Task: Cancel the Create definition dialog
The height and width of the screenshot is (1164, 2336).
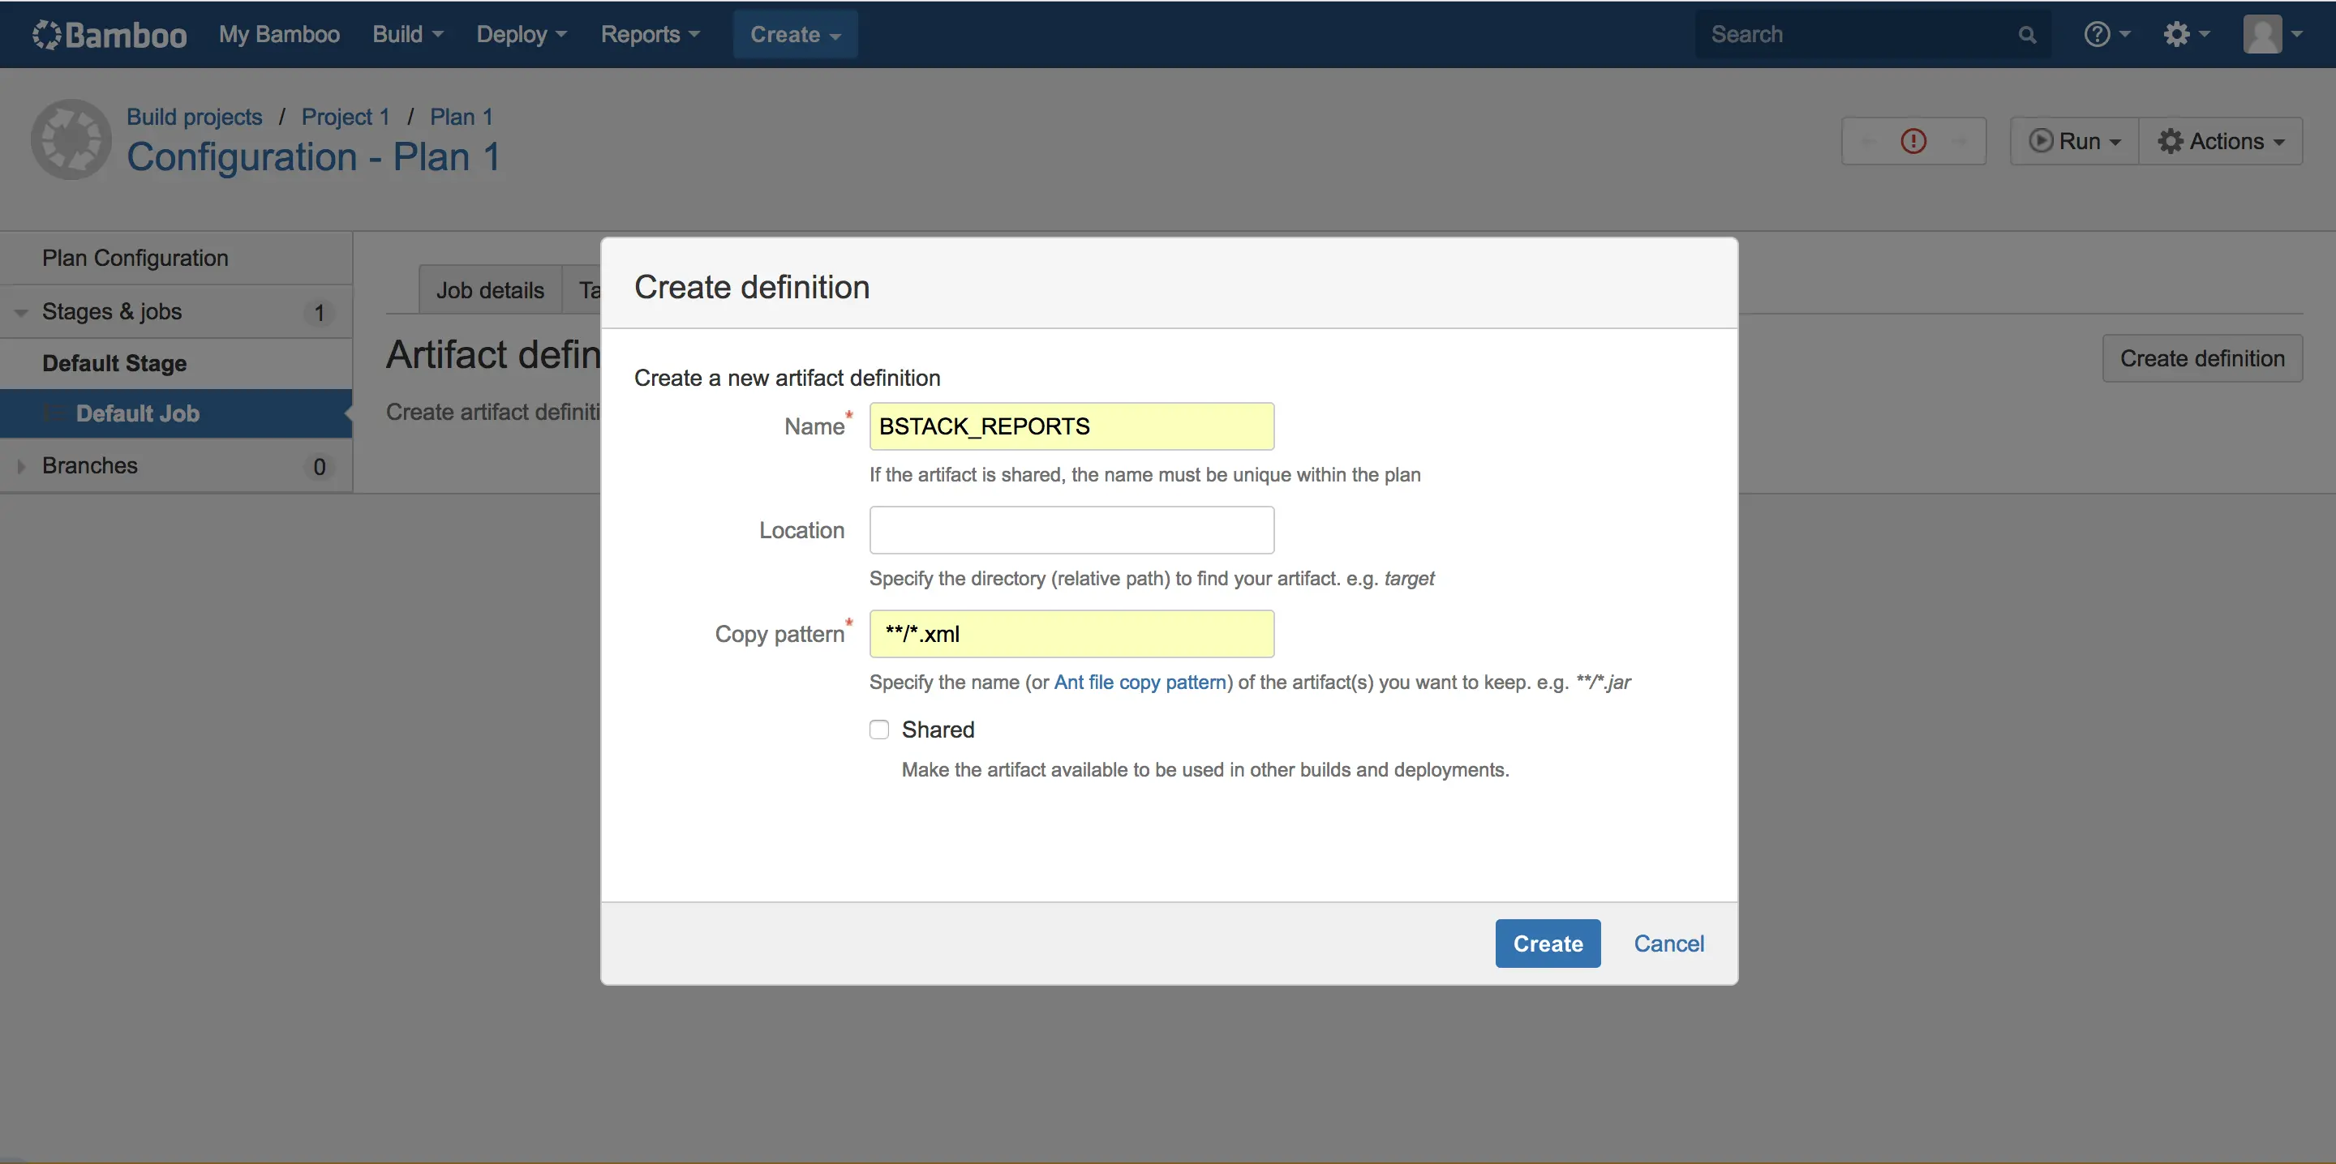Action: pyautogui.click(x=1668, y=944)
